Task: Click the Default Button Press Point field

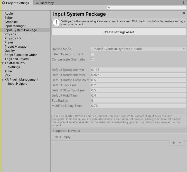Action: (x=138, y=80)
